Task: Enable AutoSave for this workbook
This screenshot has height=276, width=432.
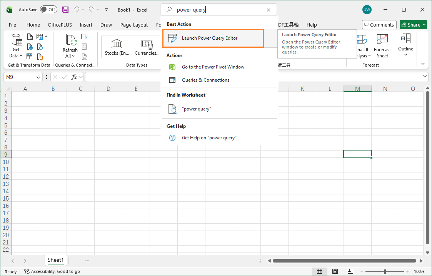Action: 48,9
